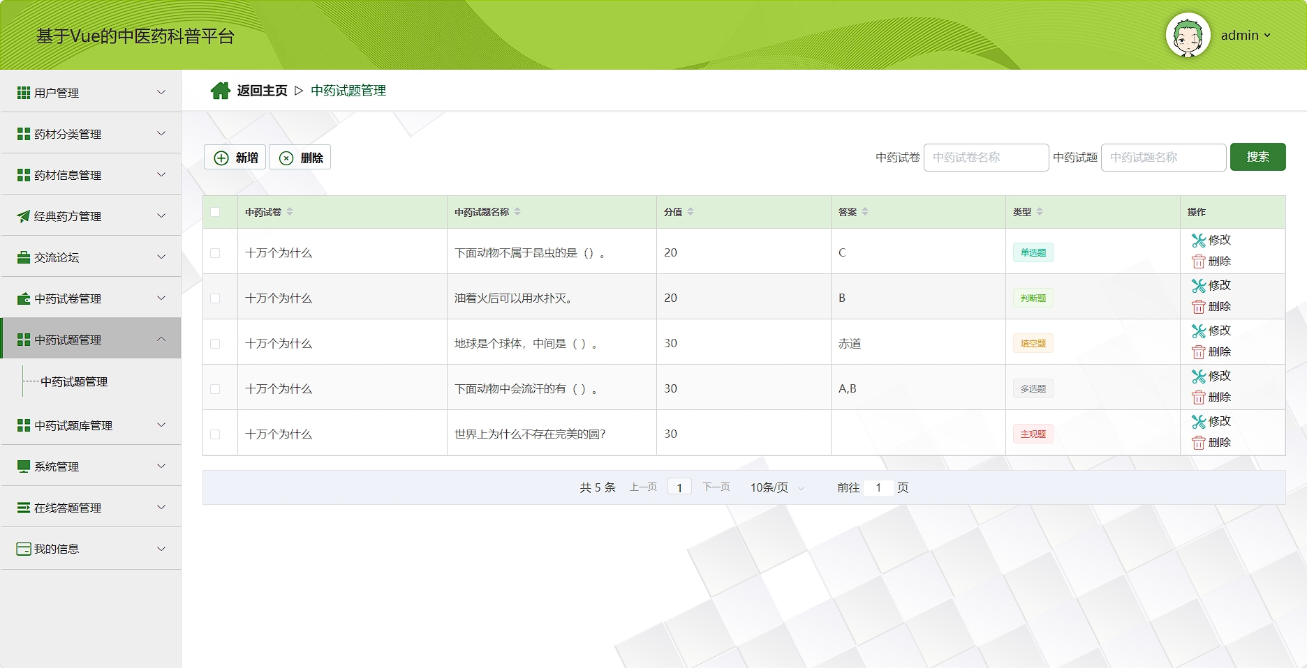Screen dimensions: 1307x668
Task: Open 中药试卷管理 sidebar menu
Action: pyautogui.click(x=91, y=298)
